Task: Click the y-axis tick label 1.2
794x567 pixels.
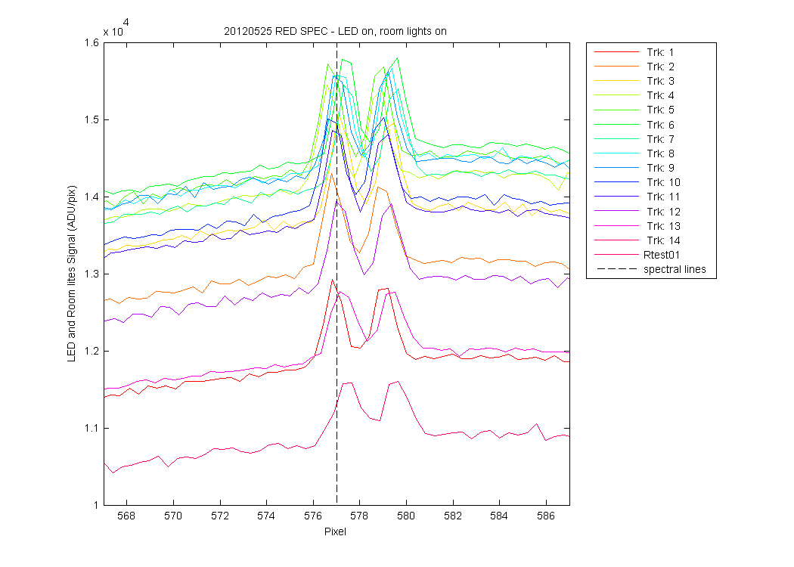Action: pos(91,351)
